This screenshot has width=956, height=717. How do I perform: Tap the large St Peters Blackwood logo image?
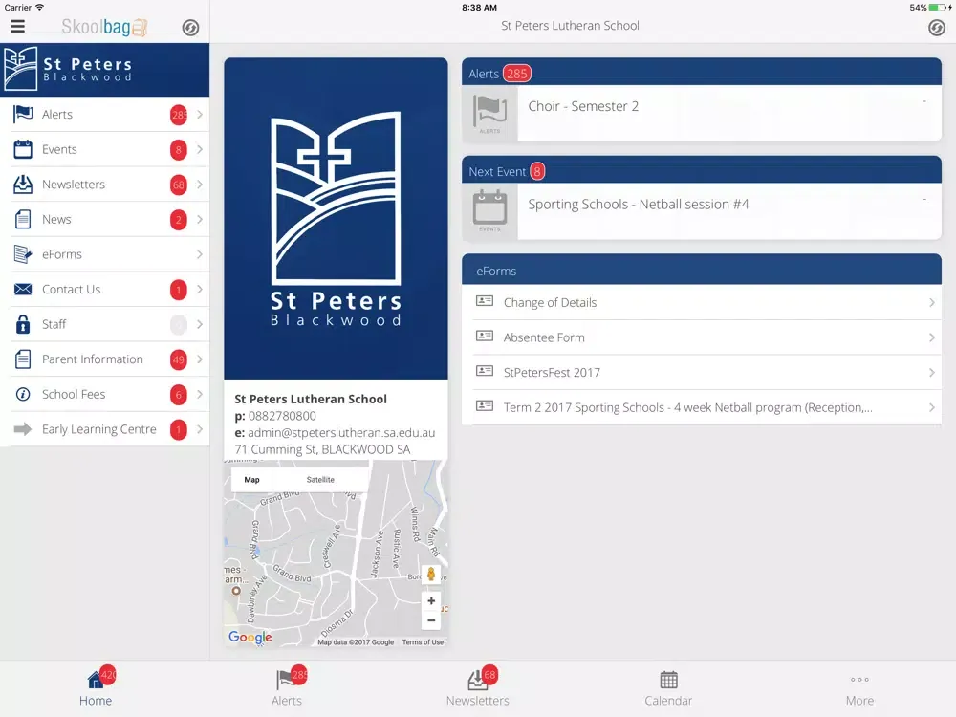(336, 218)
